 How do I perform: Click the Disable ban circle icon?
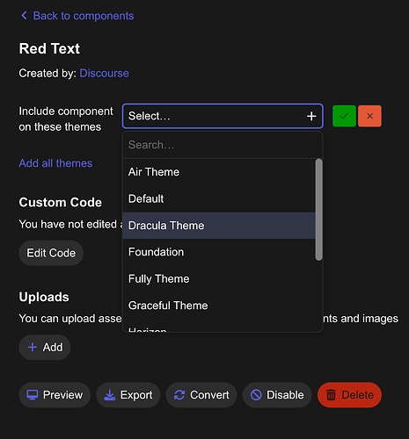coord(256,395)
